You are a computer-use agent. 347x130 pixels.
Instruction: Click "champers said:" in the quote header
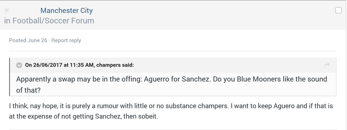click(115, 65)
